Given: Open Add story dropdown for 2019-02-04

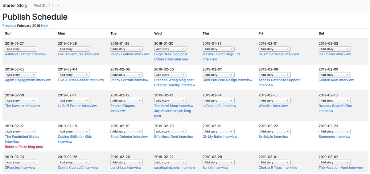Looking at the screenshot, I should click(74, 75).
